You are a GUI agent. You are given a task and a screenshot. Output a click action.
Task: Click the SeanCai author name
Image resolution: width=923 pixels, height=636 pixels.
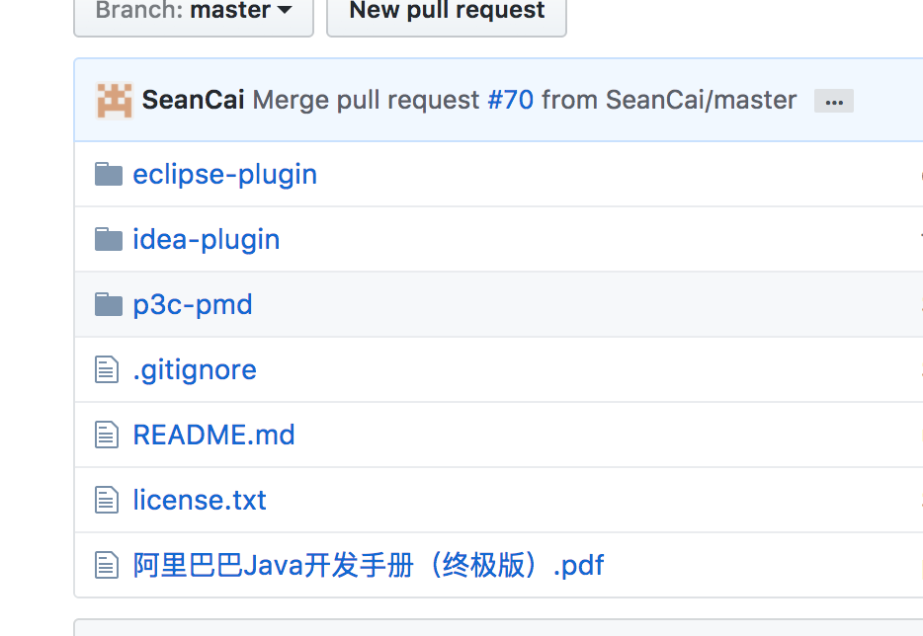pos(193,100)
